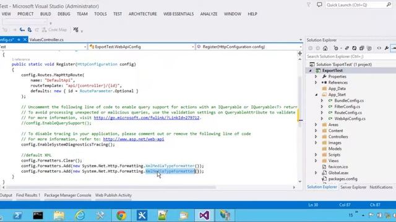The width and height of the screenshot is (396, 222).
Task: Expand the Global.asax node
Action: (316, 173)
